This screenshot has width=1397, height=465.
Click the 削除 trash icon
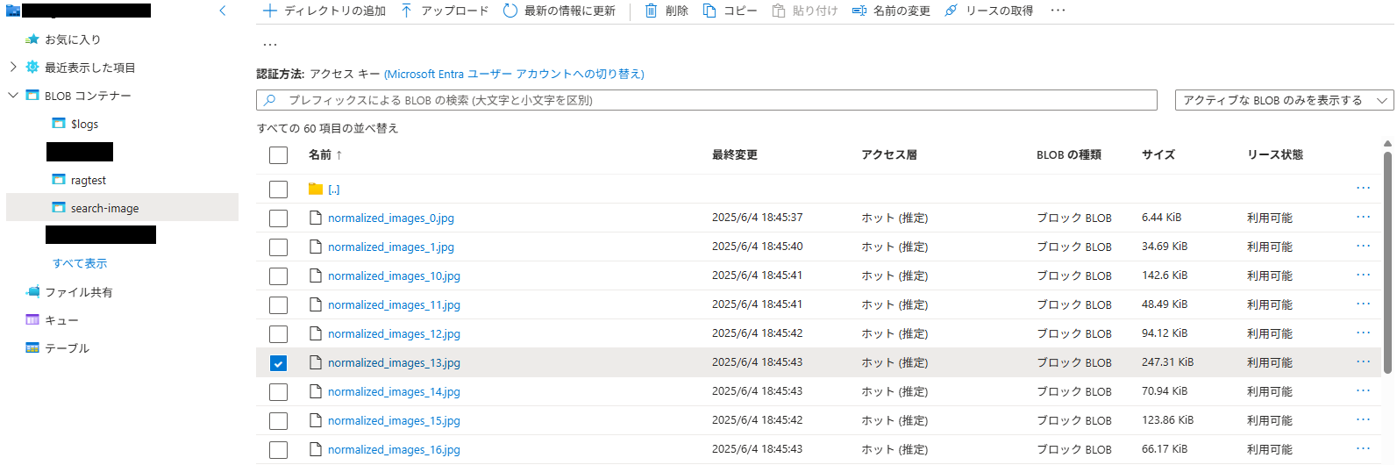(652, 11)
